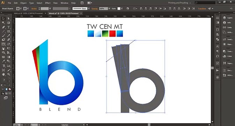Select the Shape Builder tool
235x126 pixels.
pos(3,52)
